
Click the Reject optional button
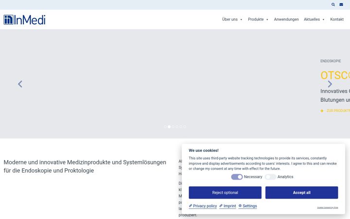point(225,193)
